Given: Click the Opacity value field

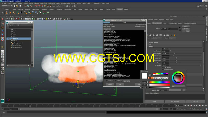Looking at the screenshot, I should point(166,63).
